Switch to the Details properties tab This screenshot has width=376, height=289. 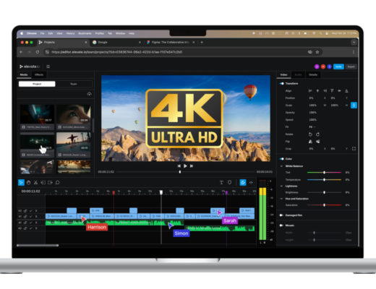pos(313,74)
